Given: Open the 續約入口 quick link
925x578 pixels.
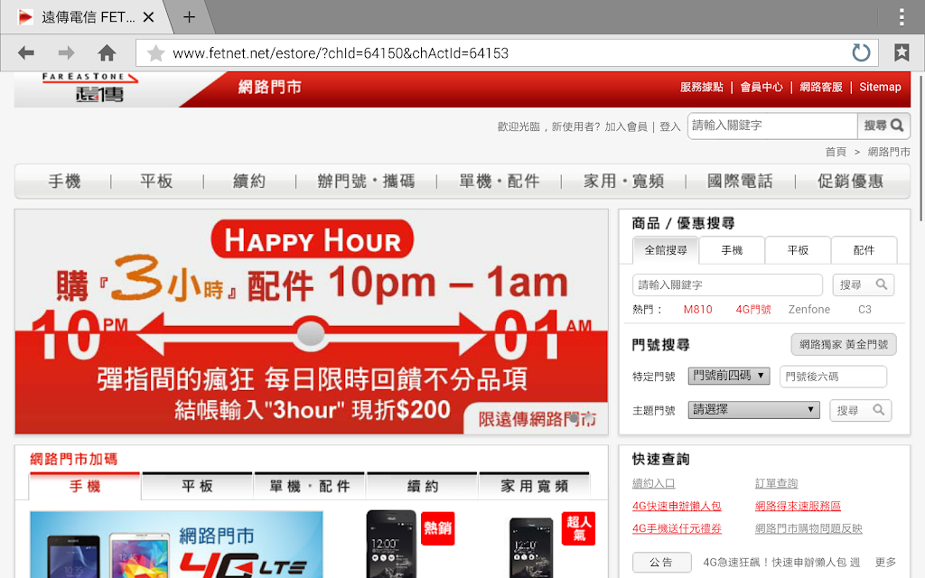Looking at the screenshot, I should [654, 484].
